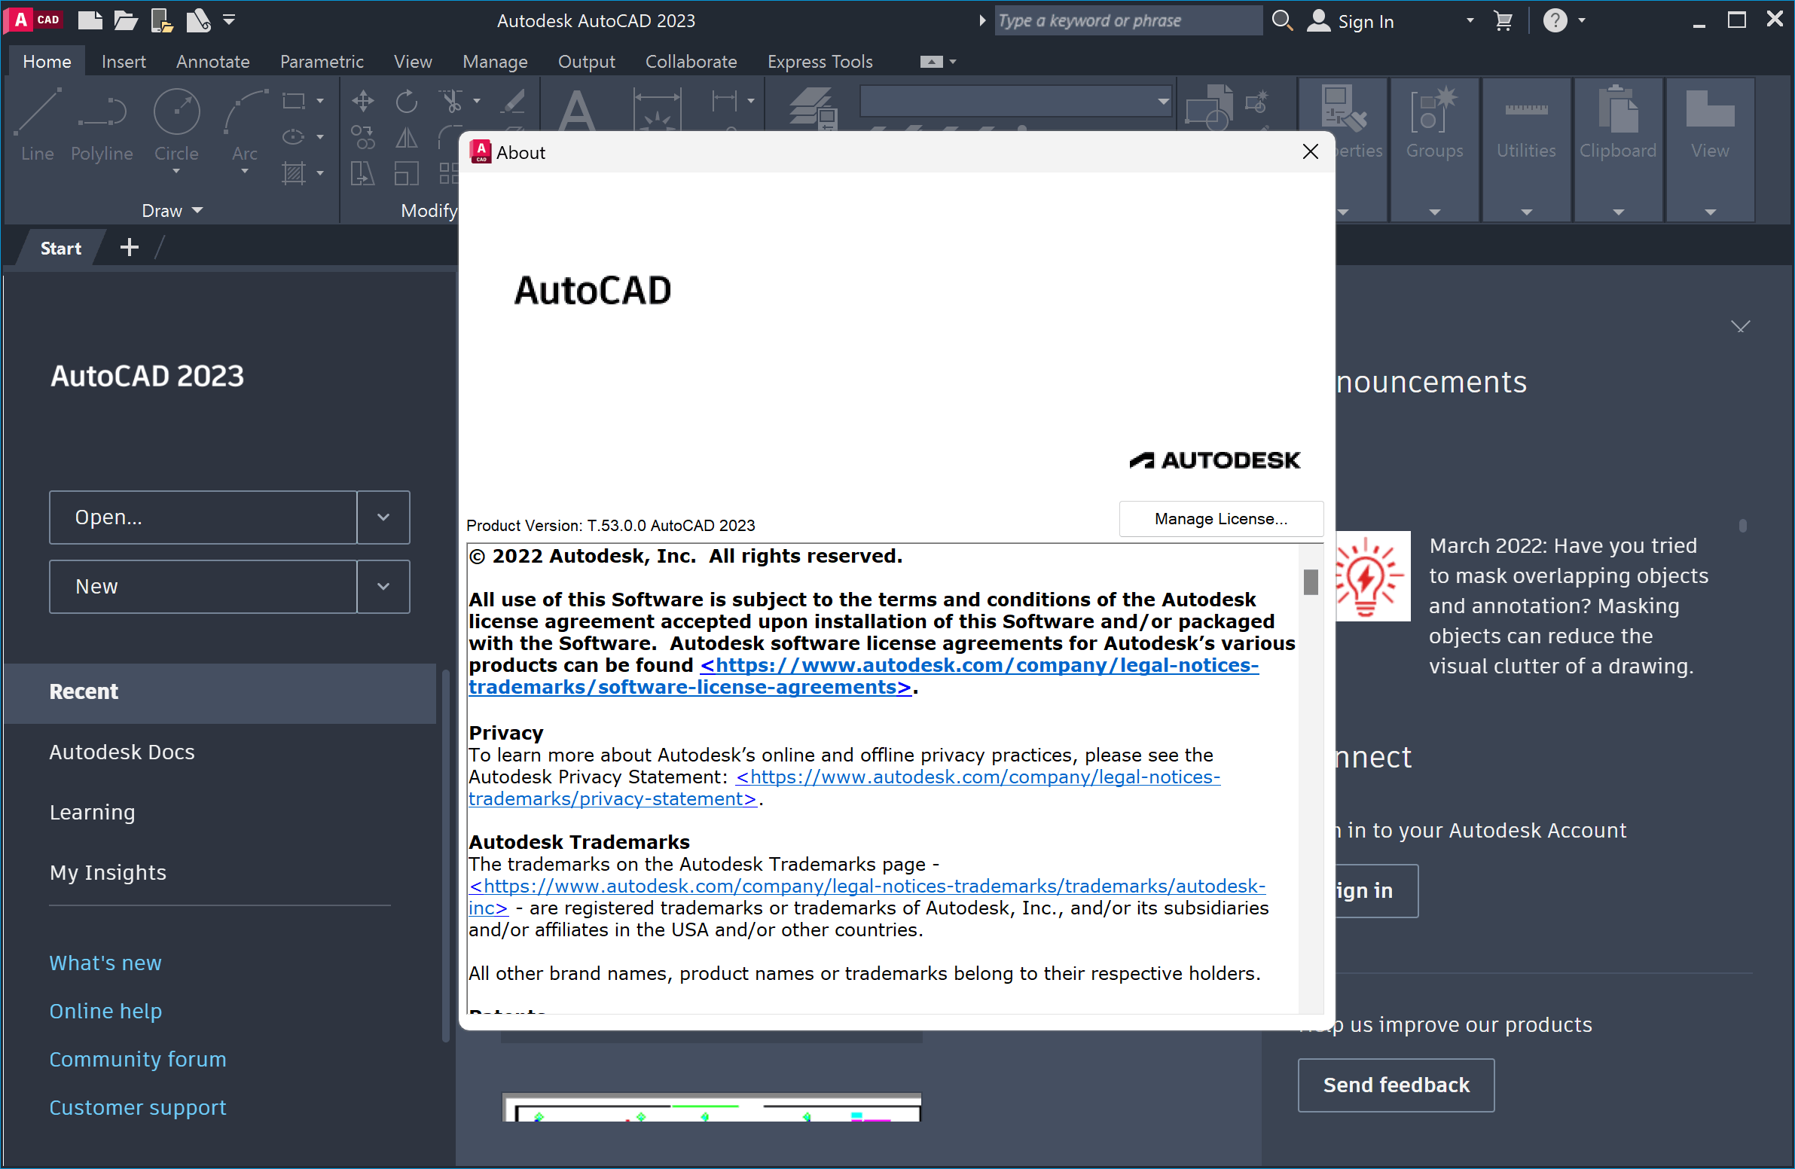Open the layer combo box dropdown

pyautogui.click(x=1164, y=100)
